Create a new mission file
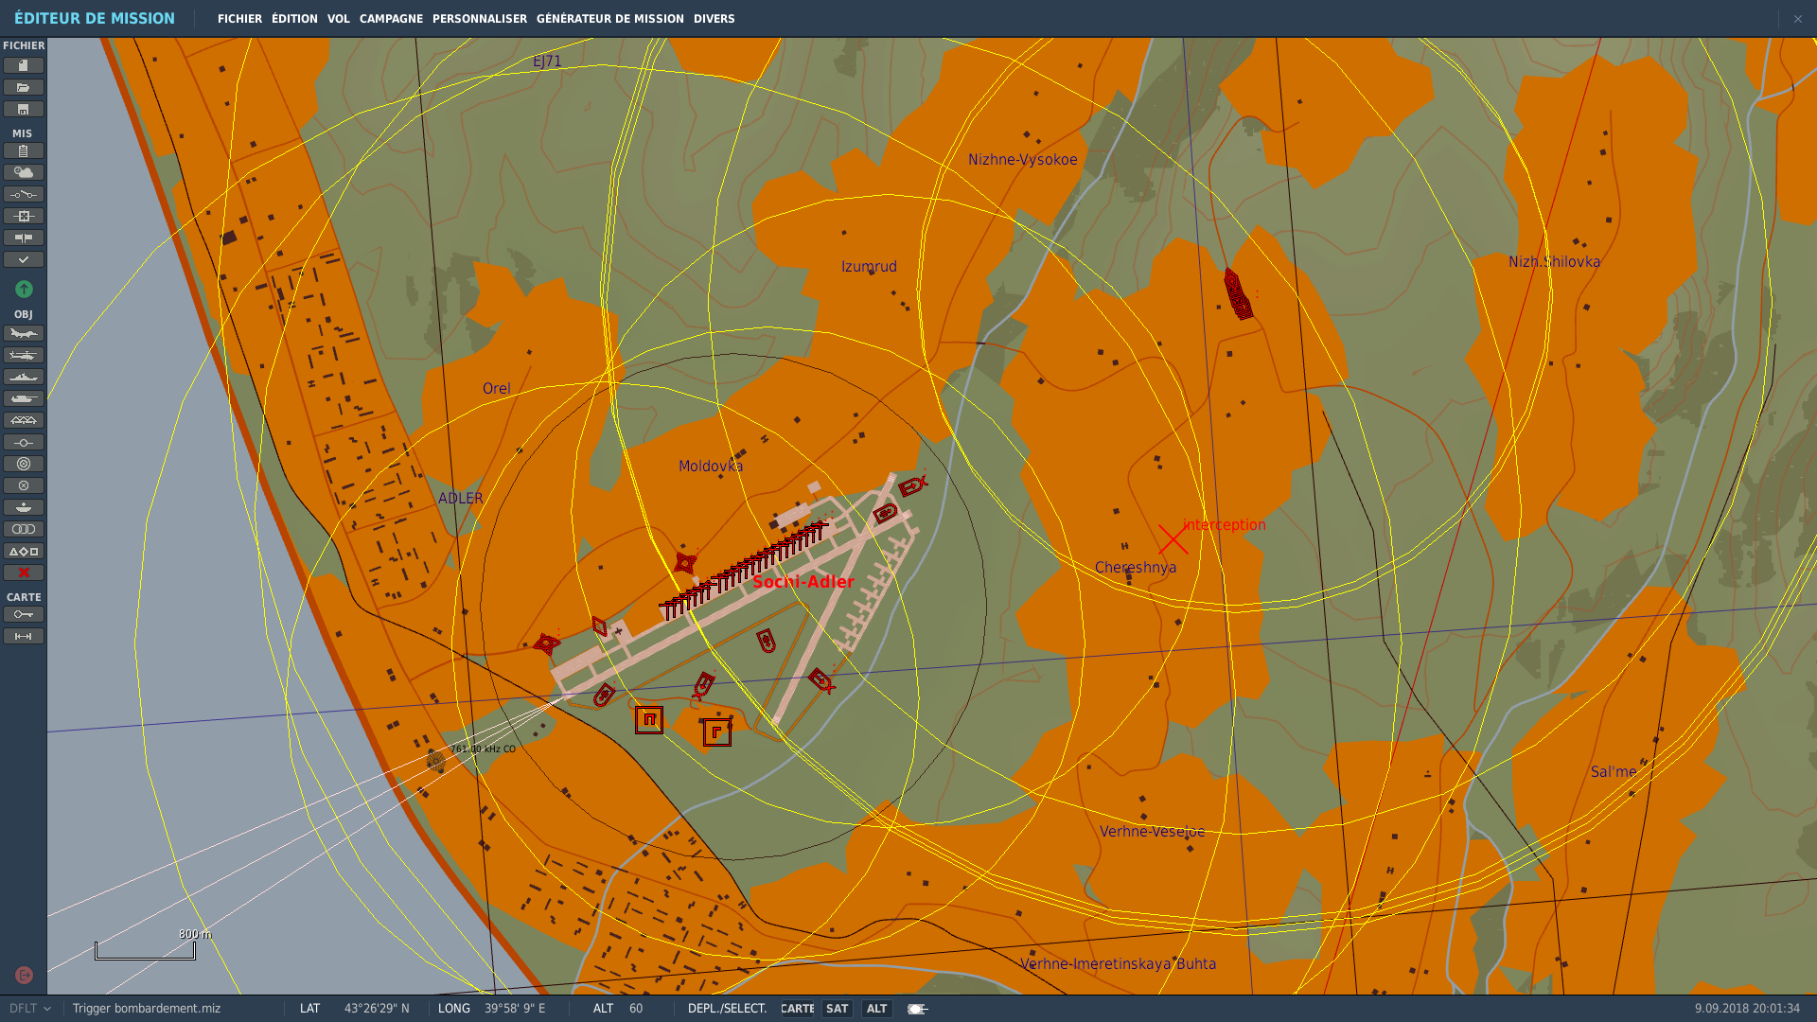 tap(24, 65)
